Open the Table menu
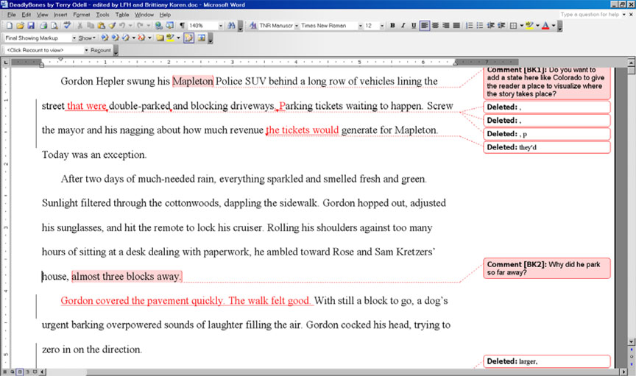Screen dimensions: 636x376 click(122, 15)
